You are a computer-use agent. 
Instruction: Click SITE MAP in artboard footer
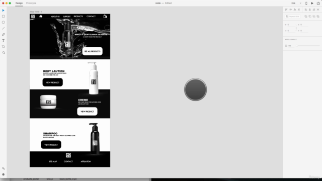53,161
